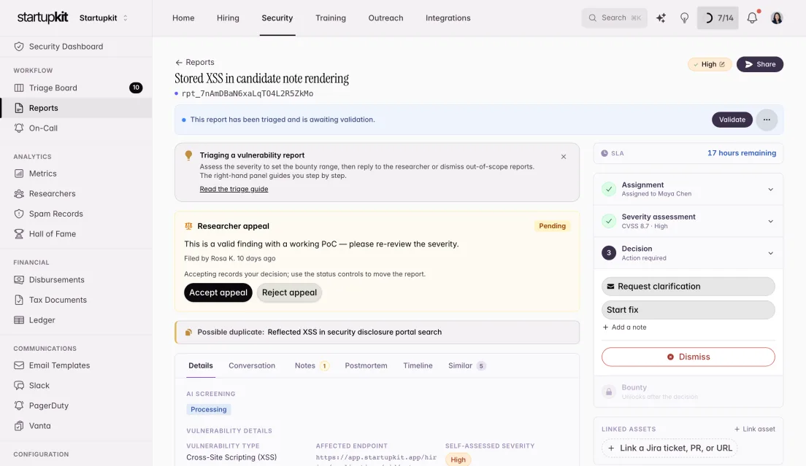The image size is (806, 466).
Task: Expand the Assignment step
Action: pos(688,189)
